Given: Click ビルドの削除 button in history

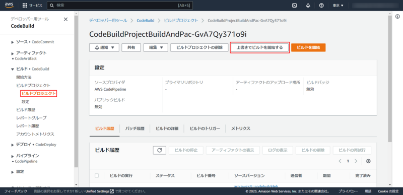Looking at the screenshot, I should [x=313, y=150].
